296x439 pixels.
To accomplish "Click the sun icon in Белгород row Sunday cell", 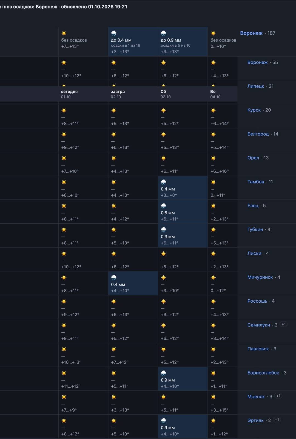I will [x=213, y=134].
